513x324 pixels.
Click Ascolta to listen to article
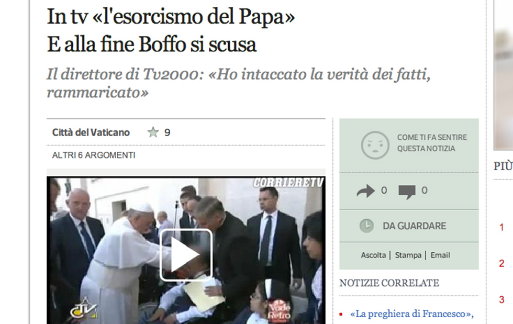coord(373,255)
